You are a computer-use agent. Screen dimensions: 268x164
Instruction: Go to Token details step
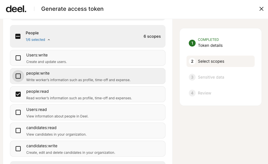(210, 45)
